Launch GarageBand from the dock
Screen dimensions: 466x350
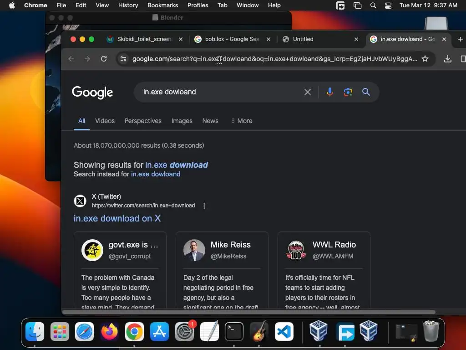(x=259, y=331)
